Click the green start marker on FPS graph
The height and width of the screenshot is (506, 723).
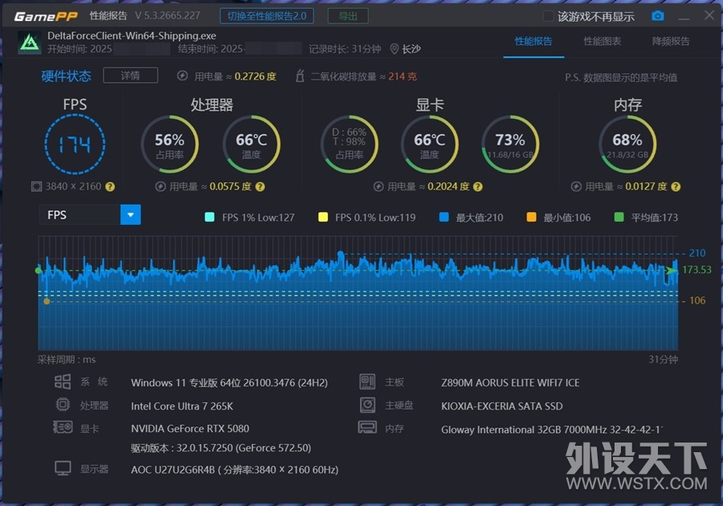(x=38, y=271)
